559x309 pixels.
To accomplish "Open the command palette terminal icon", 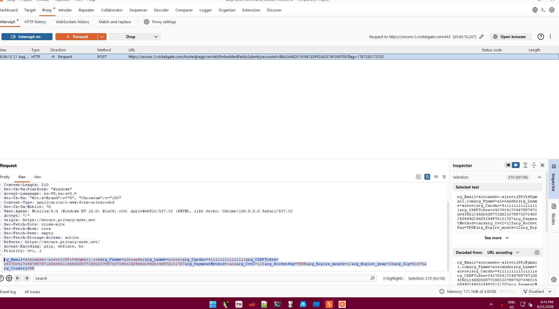I will (543, 10).
